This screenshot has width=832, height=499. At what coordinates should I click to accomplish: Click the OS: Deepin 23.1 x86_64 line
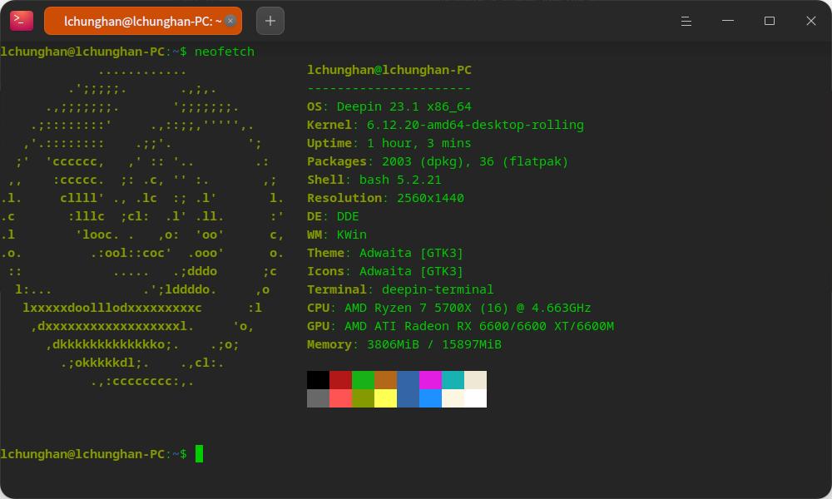[389, 106]
